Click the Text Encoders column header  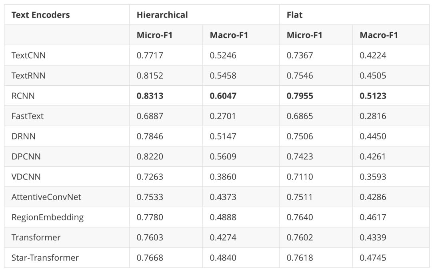tap(40, 15)
